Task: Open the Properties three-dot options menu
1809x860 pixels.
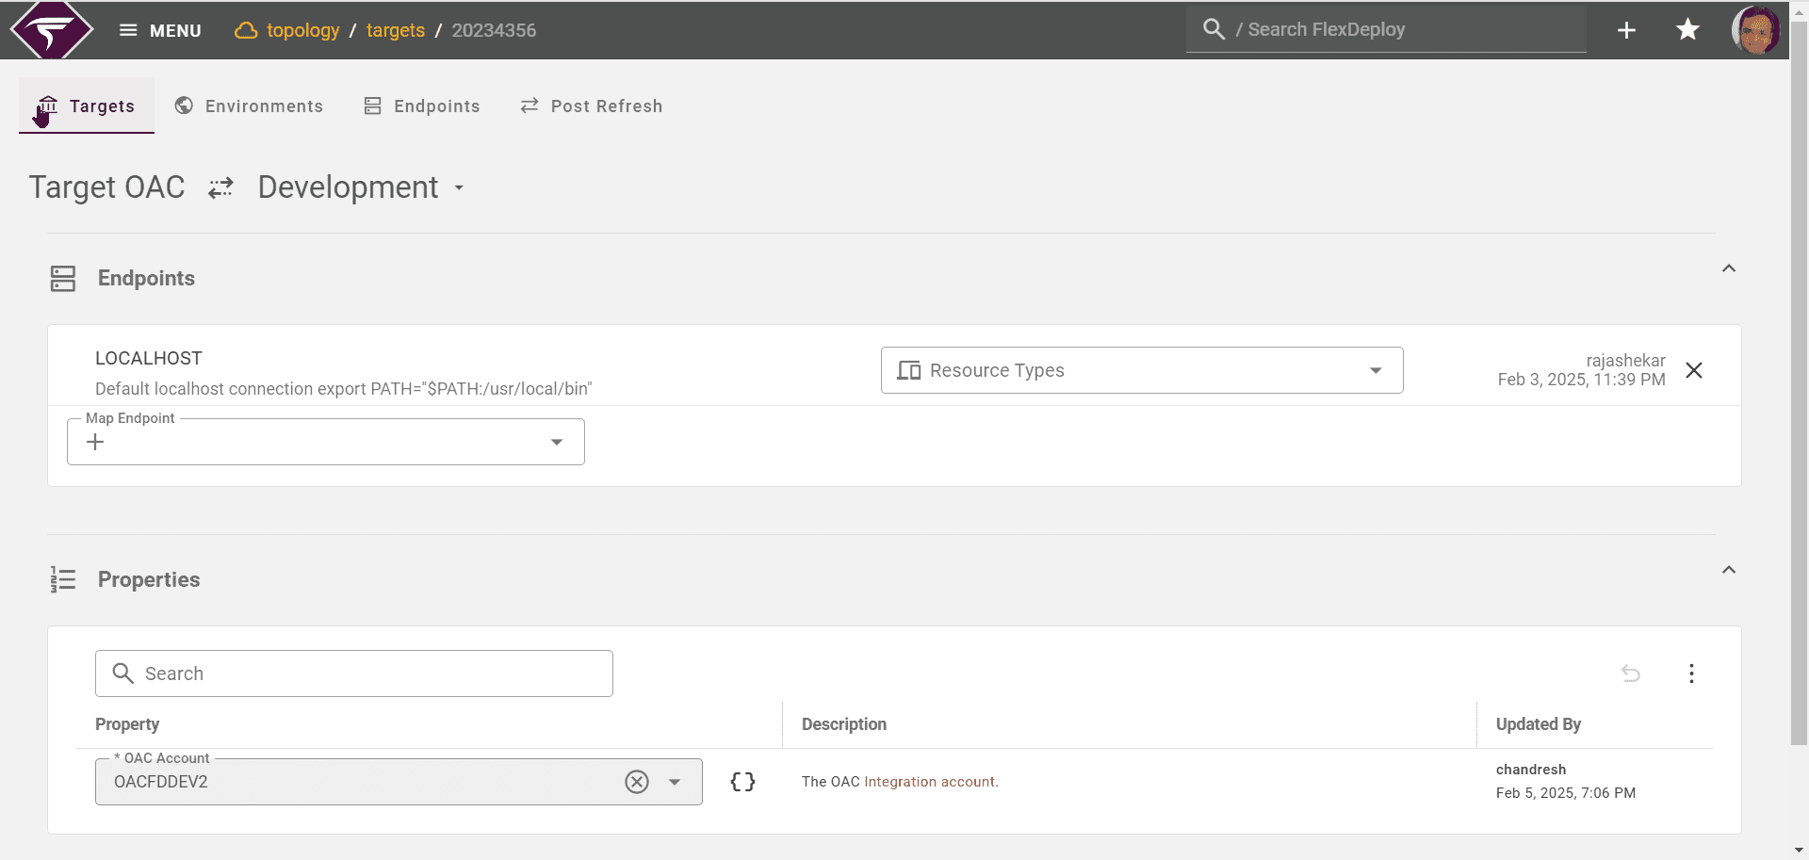Action: click(1692, 673)
